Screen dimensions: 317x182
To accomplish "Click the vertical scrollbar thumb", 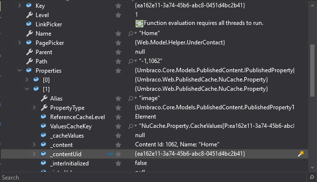I will point(312,70).
